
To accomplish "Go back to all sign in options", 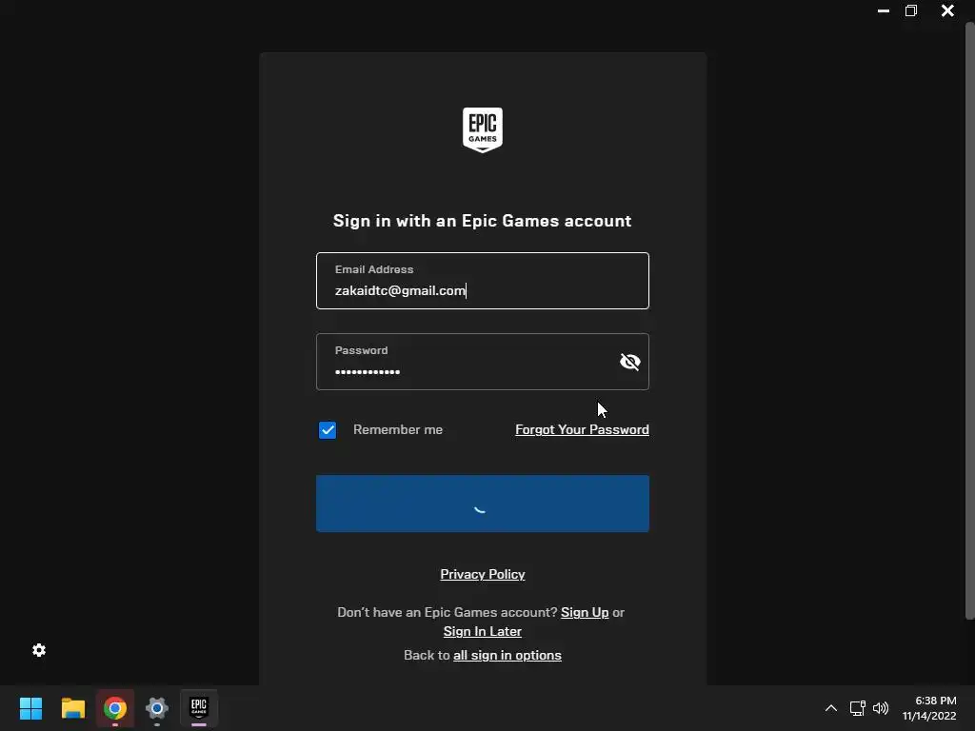I will coord(507,655).
